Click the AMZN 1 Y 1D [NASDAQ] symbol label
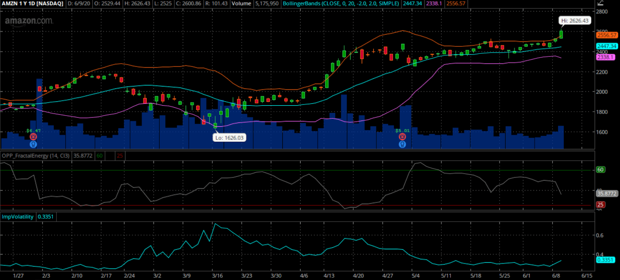620x280 pixels. (x=33, y=3)
